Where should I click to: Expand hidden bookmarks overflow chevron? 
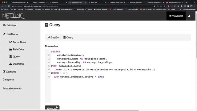pos(180,10)
